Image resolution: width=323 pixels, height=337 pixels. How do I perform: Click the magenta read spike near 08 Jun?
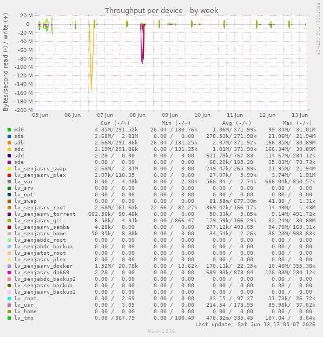point(142,45)
